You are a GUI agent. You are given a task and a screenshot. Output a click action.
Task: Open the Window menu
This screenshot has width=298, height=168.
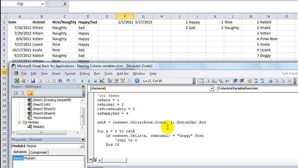click(x=139, y=74)
